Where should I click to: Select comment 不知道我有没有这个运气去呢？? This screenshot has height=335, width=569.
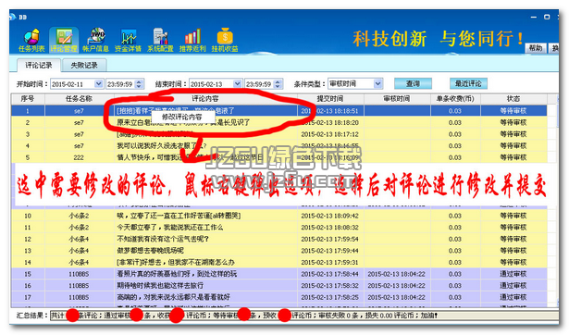[x=163, y=239]
